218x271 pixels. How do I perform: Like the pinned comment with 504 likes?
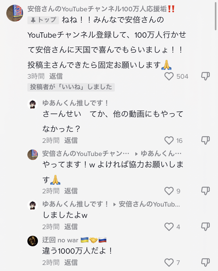(x=169, y=76)
